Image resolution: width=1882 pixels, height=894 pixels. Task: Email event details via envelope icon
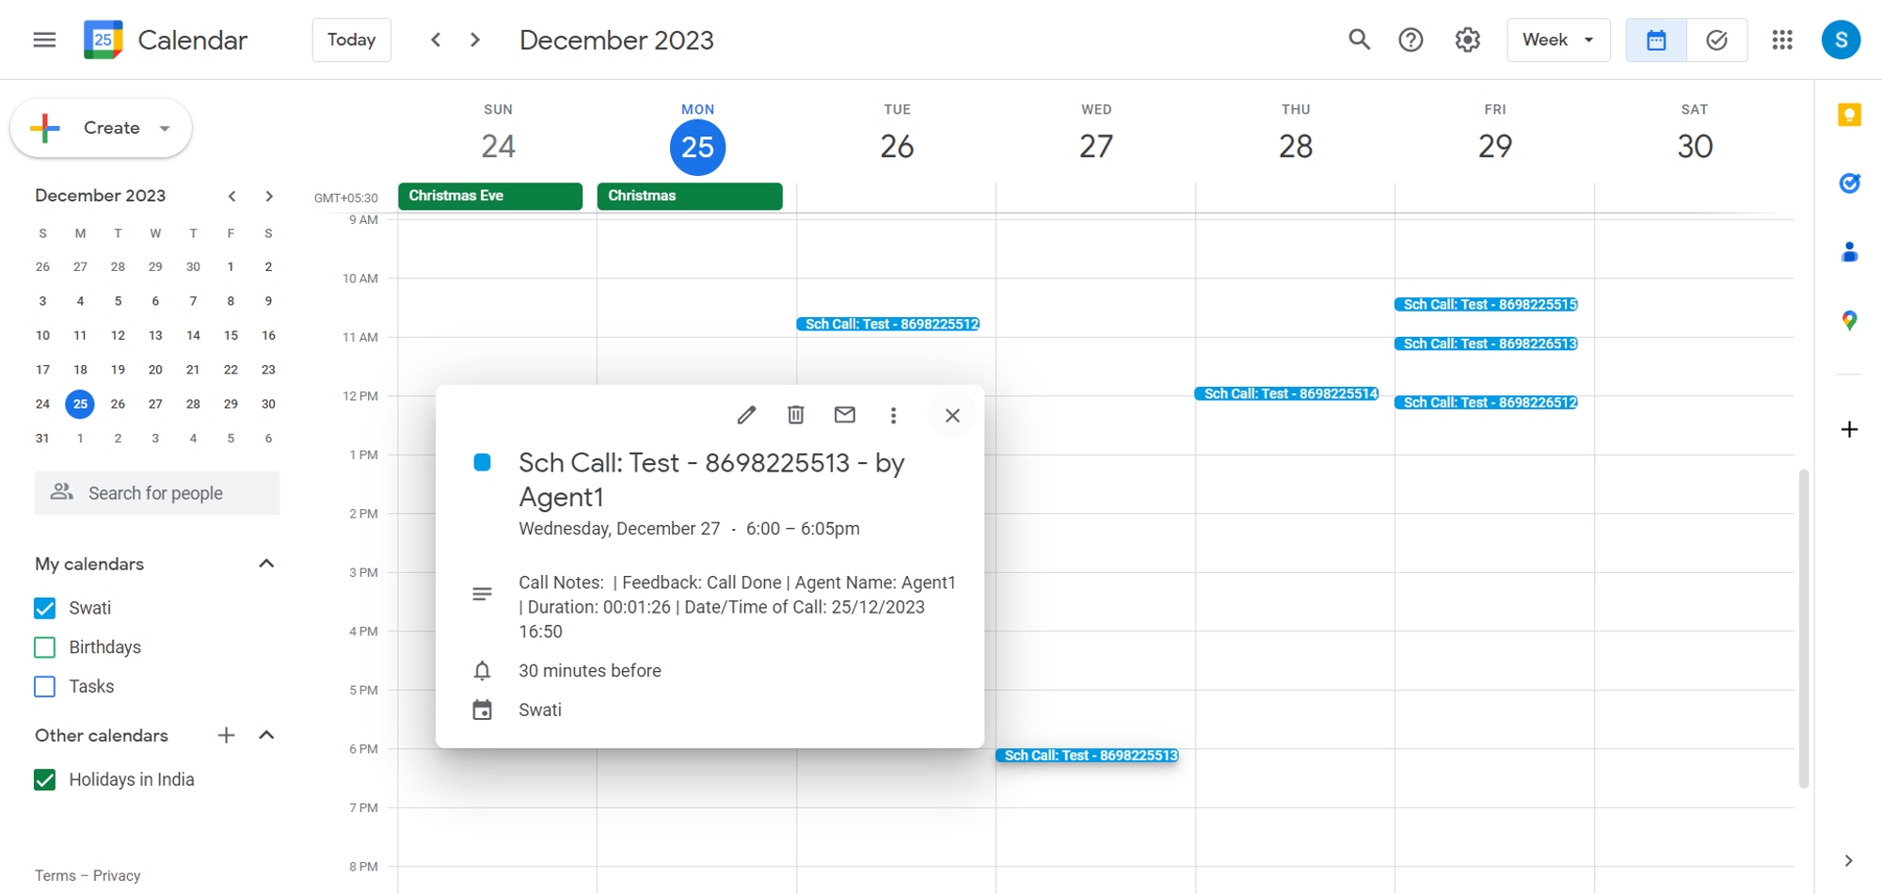point(844,415)
